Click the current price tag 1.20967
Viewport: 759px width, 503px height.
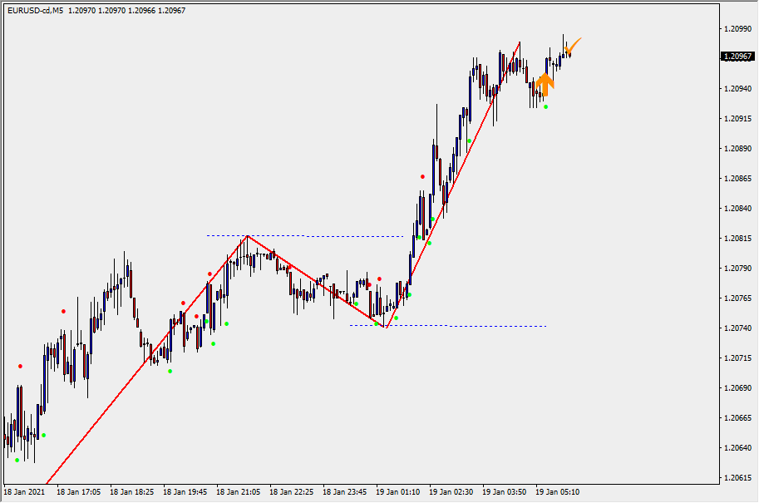737,57
